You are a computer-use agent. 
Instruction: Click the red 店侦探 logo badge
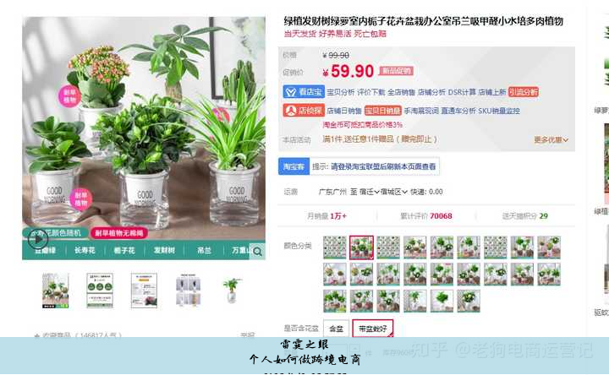click(x=304, y=111)
